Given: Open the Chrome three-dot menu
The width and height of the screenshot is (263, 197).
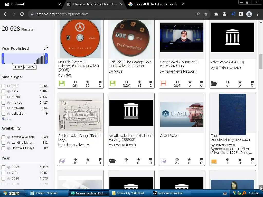Looking at the screenshot, I should click(x=257, y=14).
